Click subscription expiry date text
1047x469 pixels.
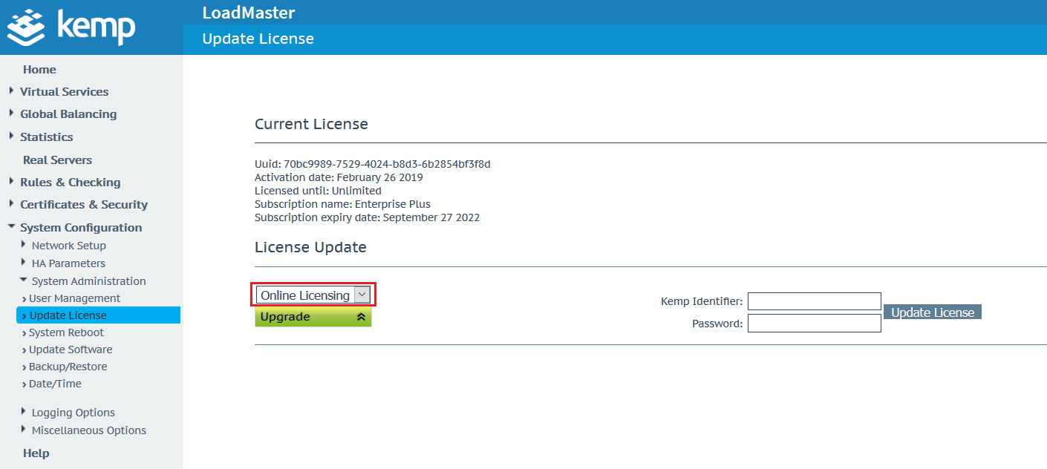pos(367,217)
